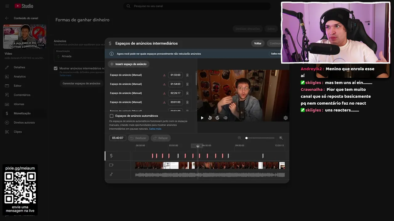Click the Desfazer button
This screenshot has width=394, height=221.
tap(138, 138)
